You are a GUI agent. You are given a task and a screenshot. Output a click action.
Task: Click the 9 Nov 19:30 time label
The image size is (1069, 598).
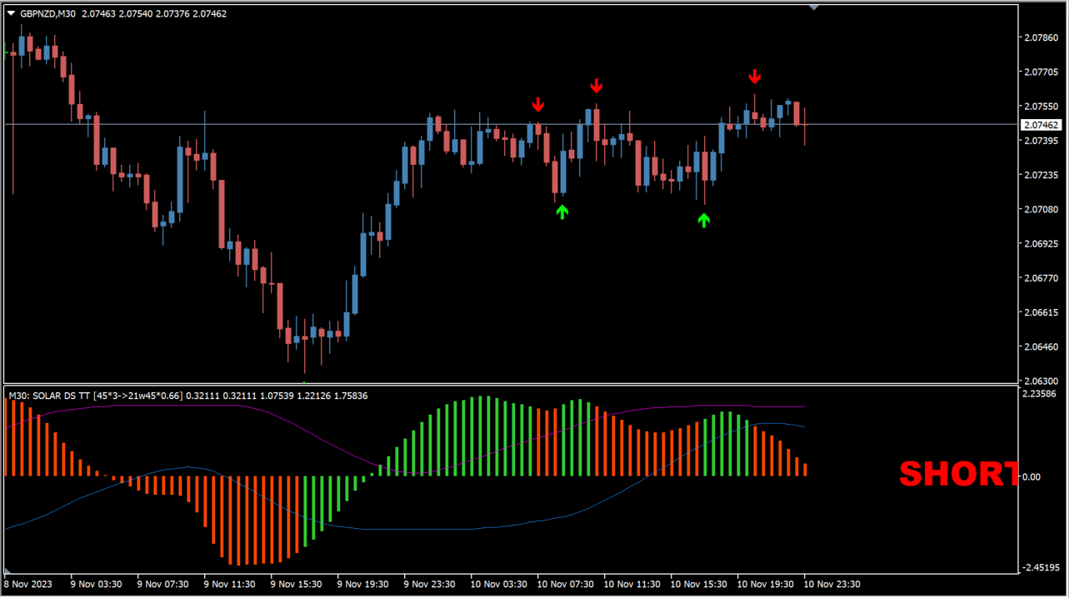[362, 584]
